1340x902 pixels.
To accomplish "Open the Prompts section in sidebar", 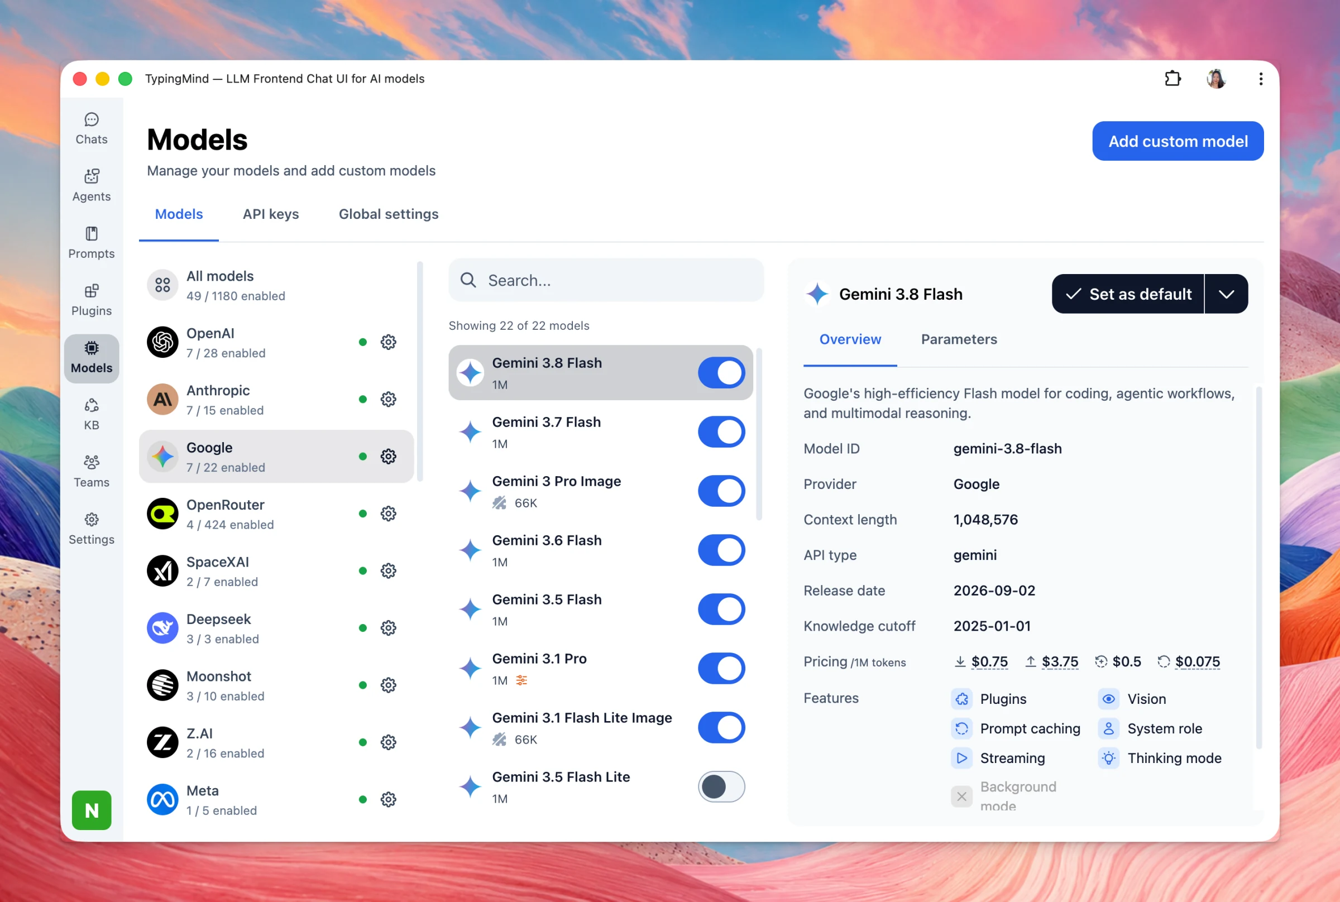I will pyautogui.click(x=92, y=243).
